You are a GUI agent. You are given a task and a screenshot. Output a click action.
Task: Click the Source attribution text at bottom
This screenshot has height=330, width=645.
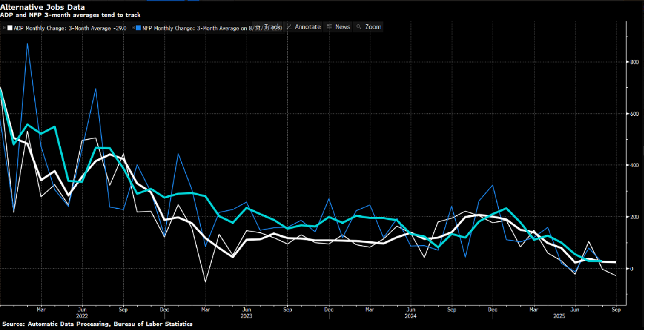(96, 324)
